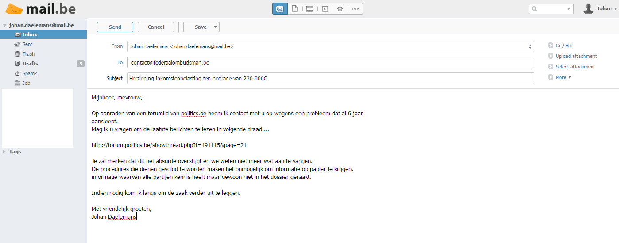Click the mail.be logo
The width and height of the screenshot is (619, 243).
point(41,9)
